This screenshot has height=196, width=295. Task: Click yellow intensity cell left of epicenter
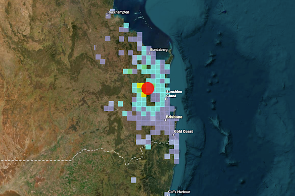point(139,86)
